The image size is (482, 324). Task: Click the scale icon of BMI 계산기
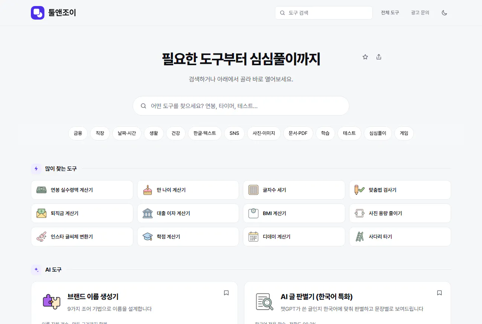253,213
